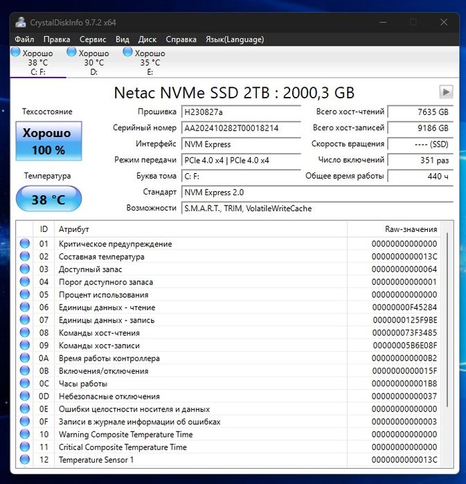Click the 38 °C temperature button
Image resolution: width=466 pixels, height=484 pixels.
[48, 200]
